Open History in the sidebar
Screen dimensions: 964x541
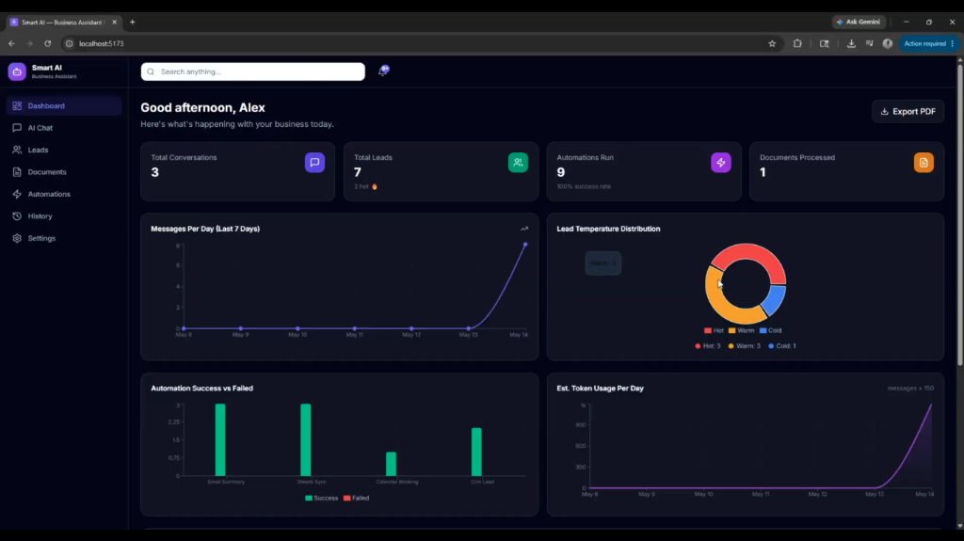[x=64, y=216]
